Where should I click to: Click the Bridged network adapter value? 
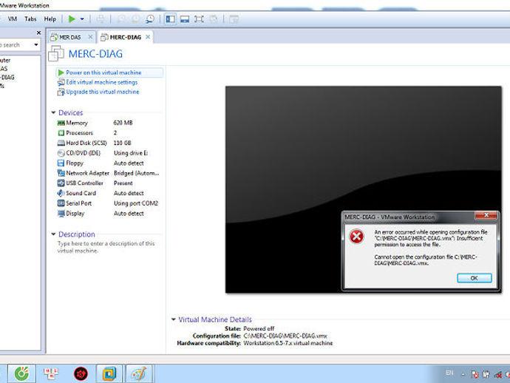pos(136,173)
